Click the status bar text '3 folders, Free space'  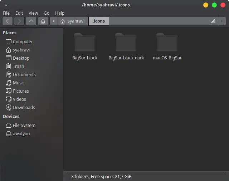point(101,177)
